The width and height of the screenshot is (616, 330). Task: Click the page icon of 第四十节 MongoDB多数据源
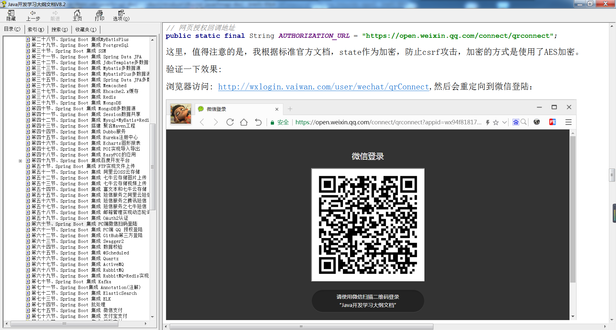(28, 109)
